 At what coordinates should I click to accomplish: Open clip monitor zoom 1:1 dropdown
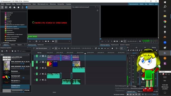click(31, 41)
